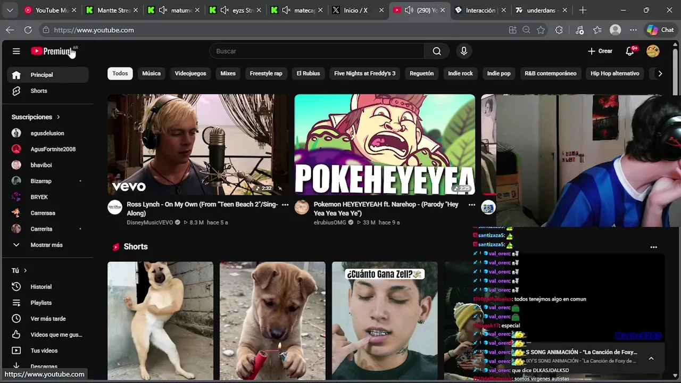Play the POKEHEYEYEA video thumbnail
This screenshot has width=681, height=383.
coord(385,145)
